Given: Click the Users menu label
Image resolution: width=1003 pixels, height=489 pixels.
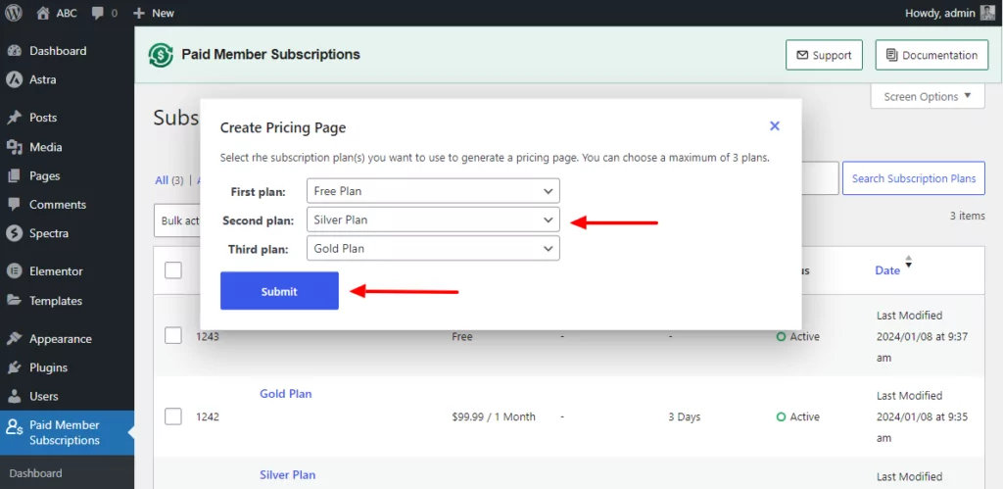Looking at the screenshot, I should 43,396.
